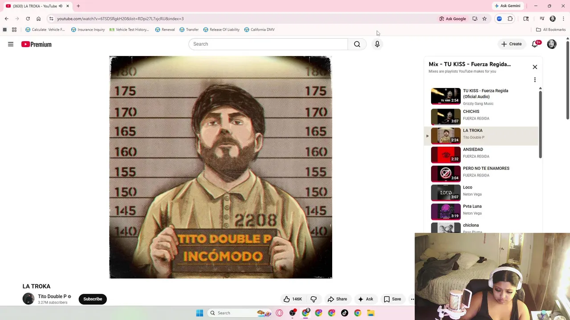Reload the current page
The image size is (570, 320).
(x=28, y=19)
